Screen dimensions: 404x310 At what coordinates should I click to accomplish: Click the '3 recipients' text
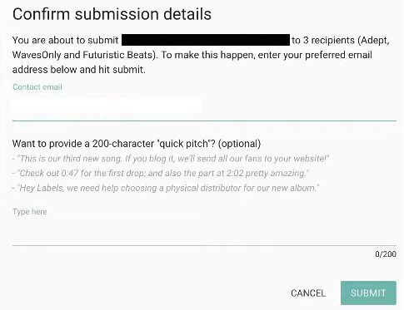pyautogui.click(x=329, y=41)
